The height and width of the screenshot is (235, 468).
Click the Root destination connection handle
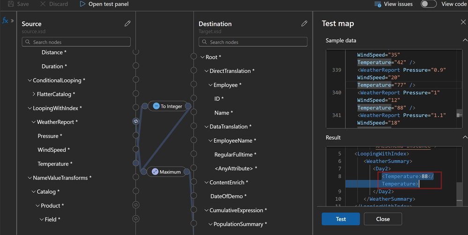pyautogui.click(x=193, y=56)
